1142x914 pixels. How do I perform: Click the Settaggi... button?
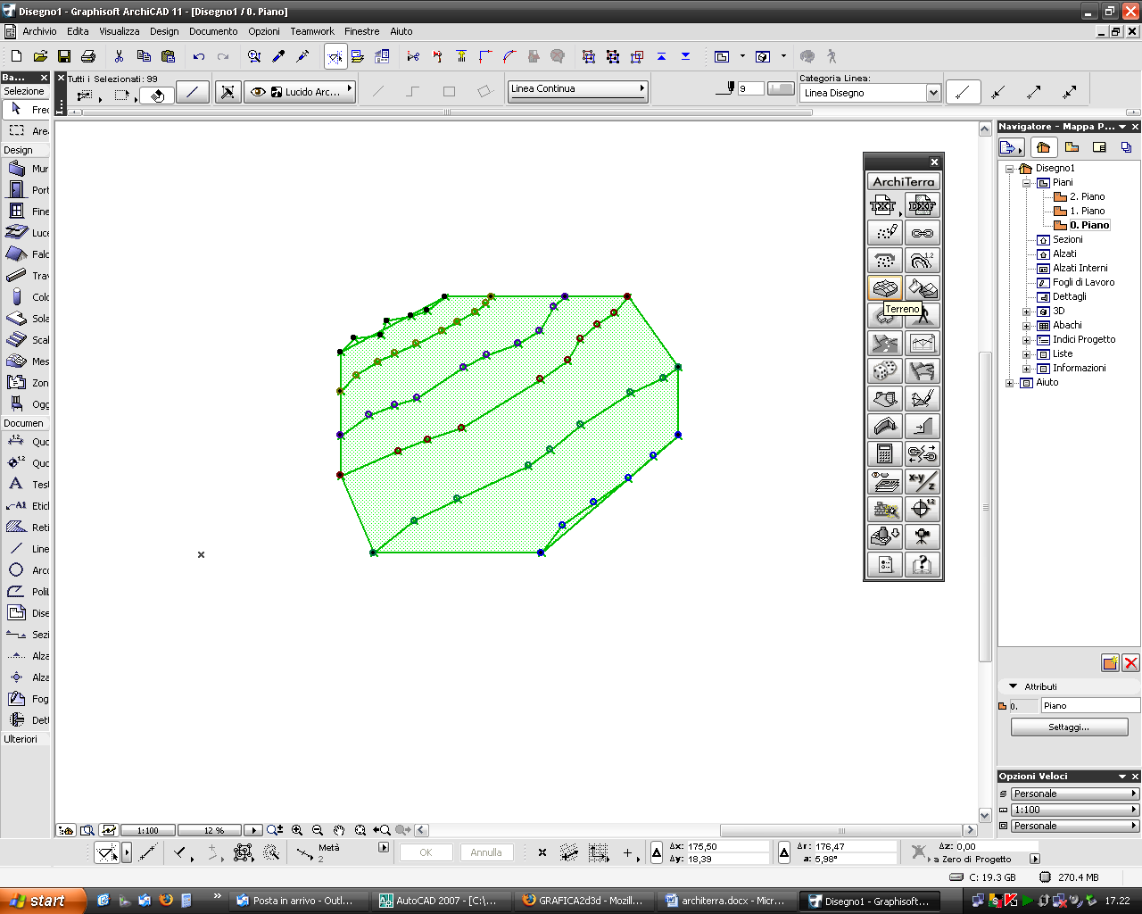[x=1069, y=727]
